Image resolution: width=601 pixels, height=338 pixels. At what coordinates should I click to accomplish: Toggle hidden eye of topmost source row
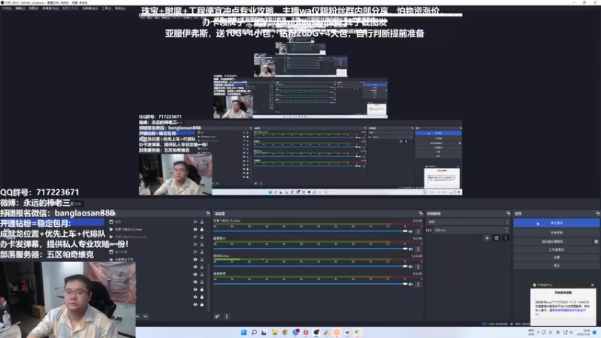(195, 222)
